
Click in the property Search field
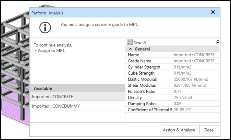click(x=174, y=42)
